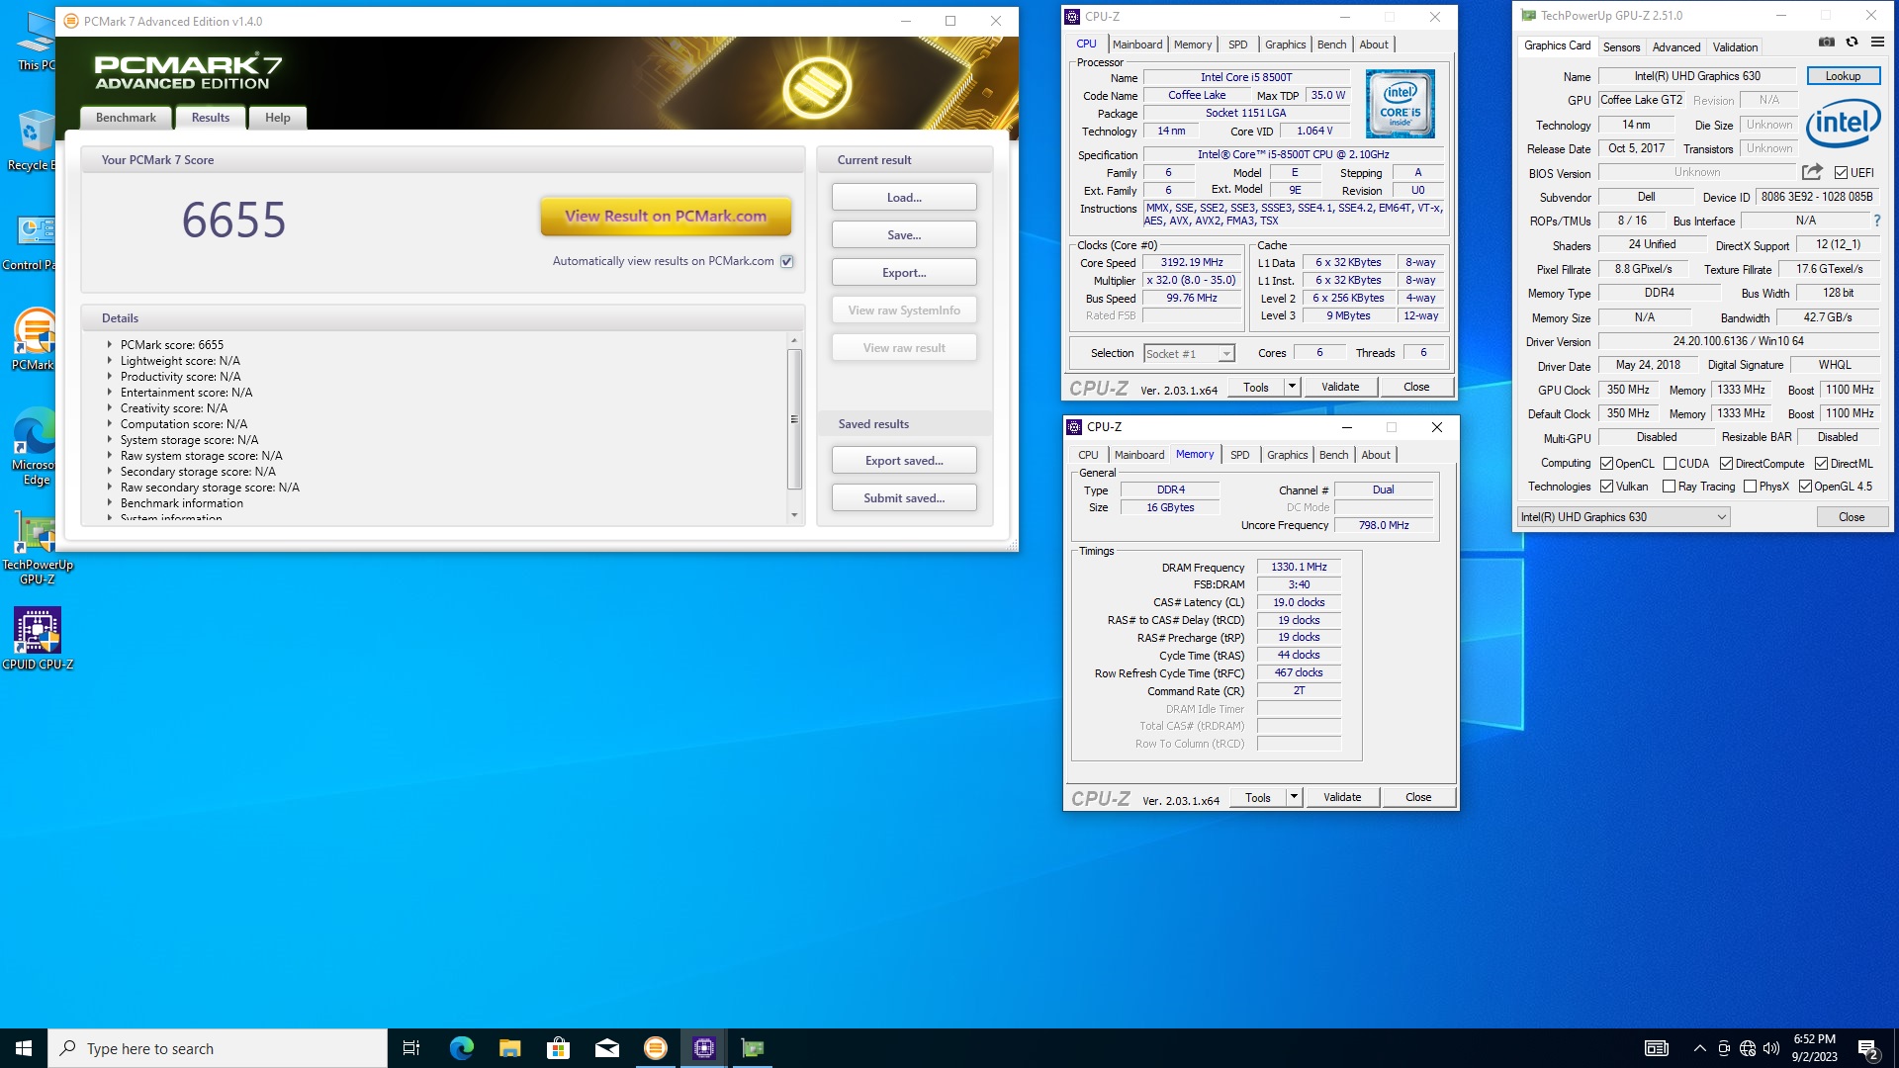Switch to GPU-Z taskbar icon
Screen dimensions: 1899x1068
coord(752,1048)
